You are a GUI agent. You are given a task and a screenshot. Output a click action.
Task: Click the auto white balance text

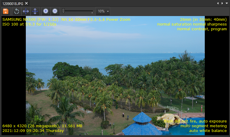208,130
